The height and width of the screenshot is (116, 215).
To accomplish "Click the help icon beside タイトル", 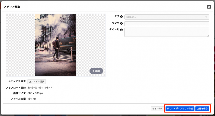I will tap(122, 30).
